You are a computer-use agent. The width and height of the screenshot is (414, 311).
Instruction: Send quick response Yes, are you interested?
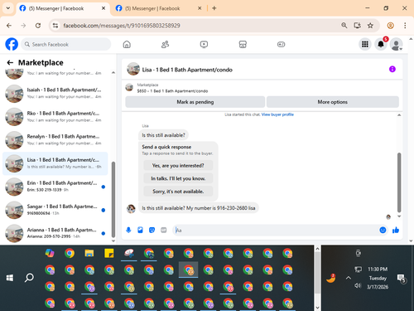pyautogui.click(x=178, y=166)
